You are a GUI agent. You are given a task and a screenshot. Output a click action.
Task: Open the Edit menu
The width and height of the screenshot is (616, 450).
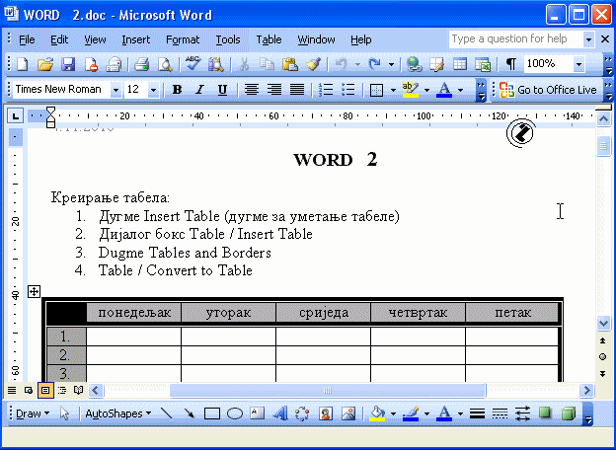[59, 39]
